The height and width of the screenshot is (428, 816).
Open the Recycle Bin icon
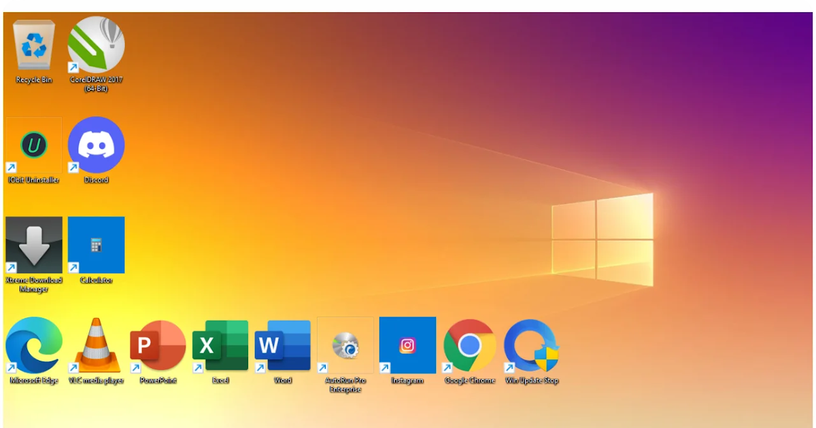(33, 45)
